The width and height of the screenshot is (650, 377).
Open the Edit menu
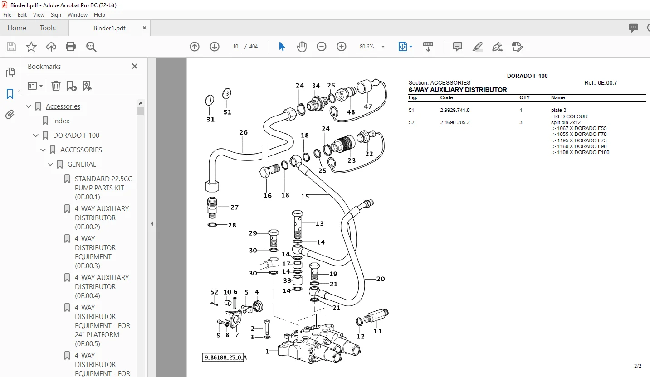point(22,15)
